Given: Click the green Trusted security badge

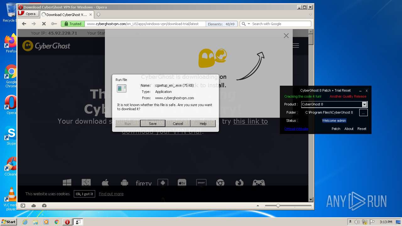Looking at the screenshot, I should (x=73, y=24).
